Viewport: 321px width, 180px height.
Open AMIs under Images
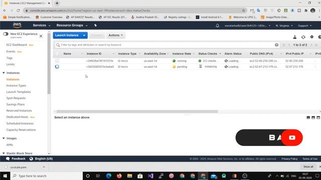click(10, 144)
